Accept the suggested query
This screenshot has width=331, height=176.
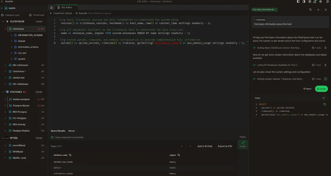click(321, 89)
